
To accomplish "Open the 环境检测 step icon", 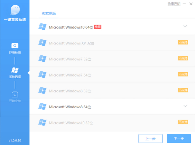I will (x=15, y=46).
